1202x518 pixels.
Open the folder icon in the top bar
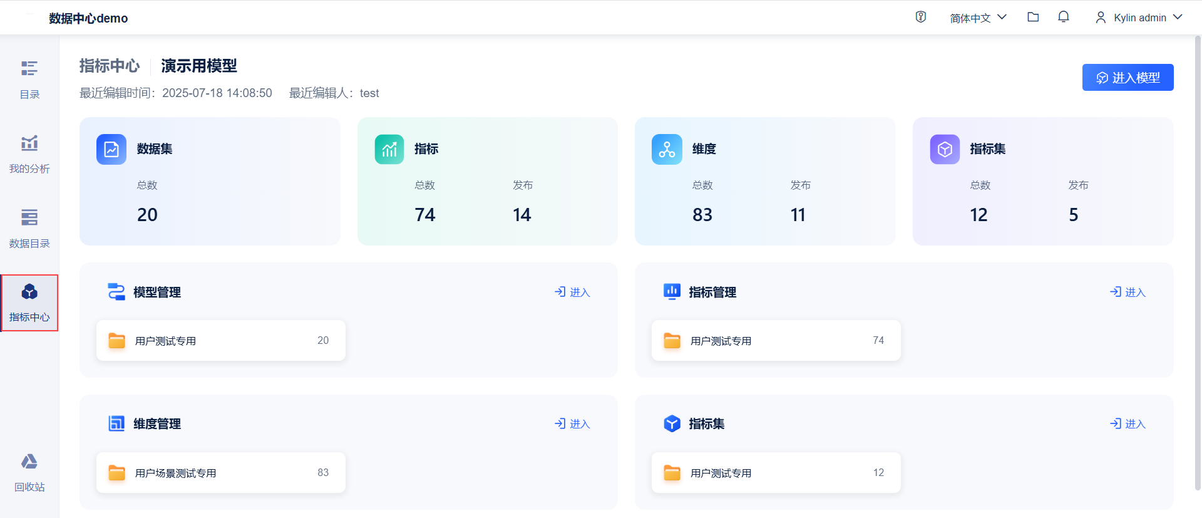point(1033,17)
